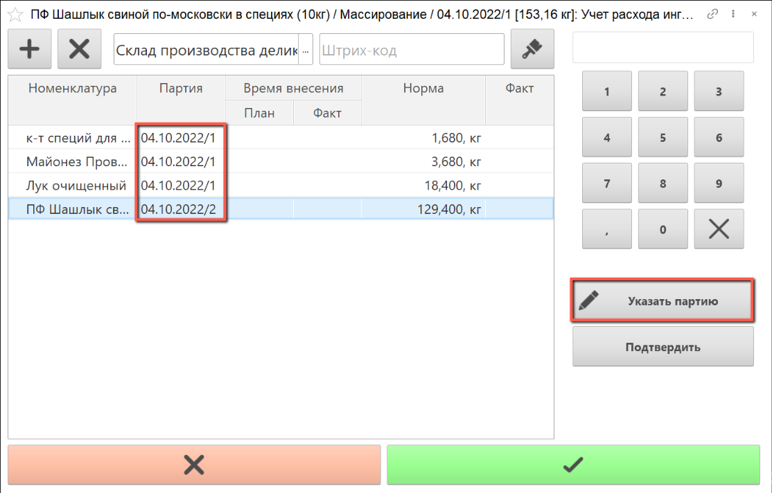Select the 'Майонез Пров...' row
The height and width of the screenshot is (493, 772).
[76, 162]
